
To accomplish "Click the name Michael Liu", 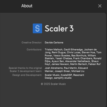I will (78, 71).
